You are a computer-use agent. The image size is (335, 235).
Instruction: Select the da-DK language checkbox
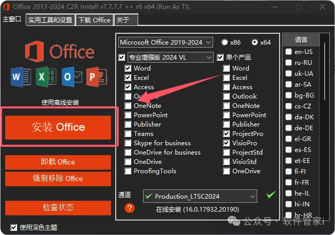click(289, 117)
